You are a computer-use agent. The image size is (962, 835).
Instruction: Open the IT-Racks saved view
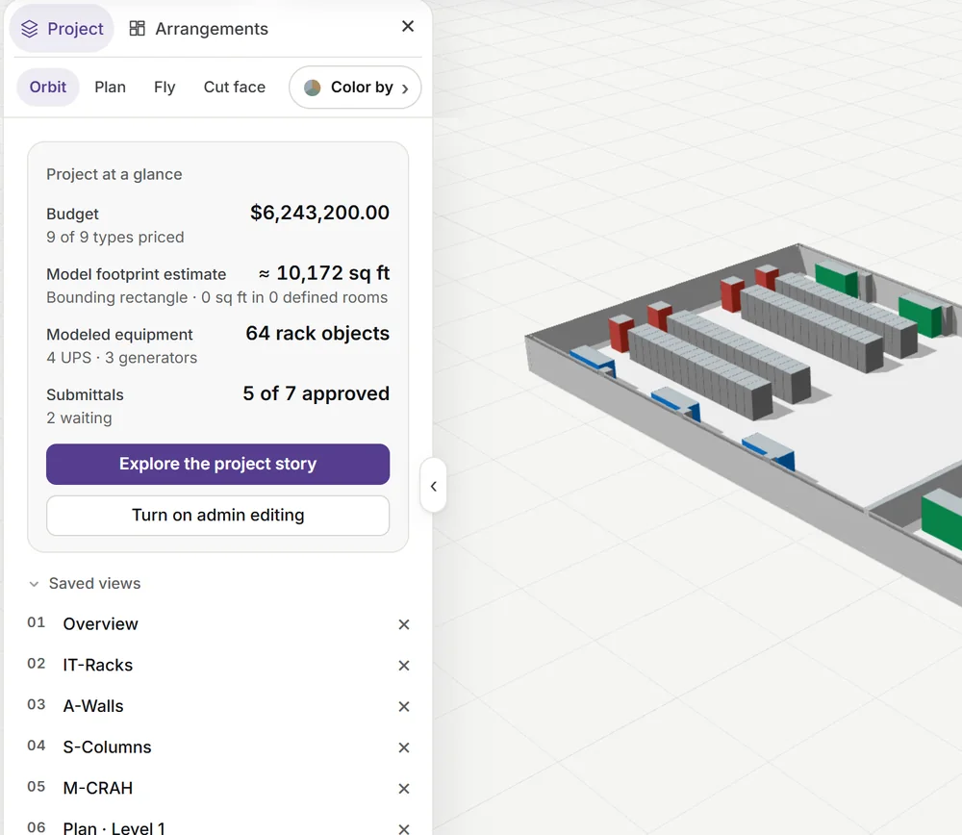[x=97, y=665]
